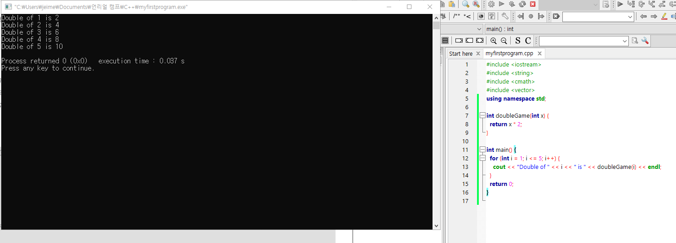Click the main() : int function selector
Viewport: 676px width, 243px height.
579,29
